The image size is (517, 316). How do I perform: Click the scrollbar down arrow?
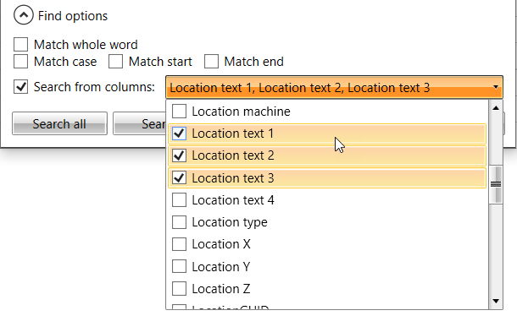pos(496,301)
